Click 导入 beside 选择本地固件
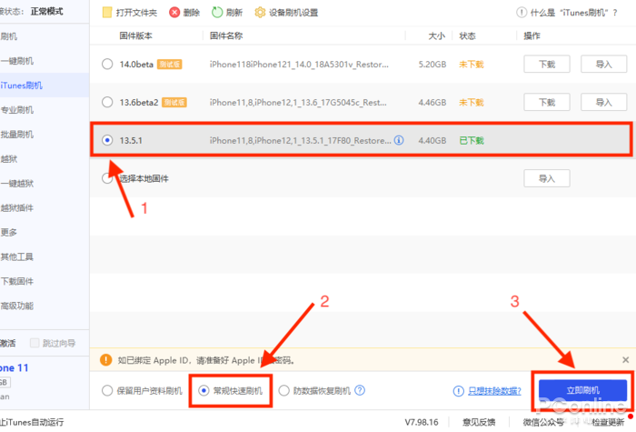This screenshot has width=636, height=432. pos(547,178)
